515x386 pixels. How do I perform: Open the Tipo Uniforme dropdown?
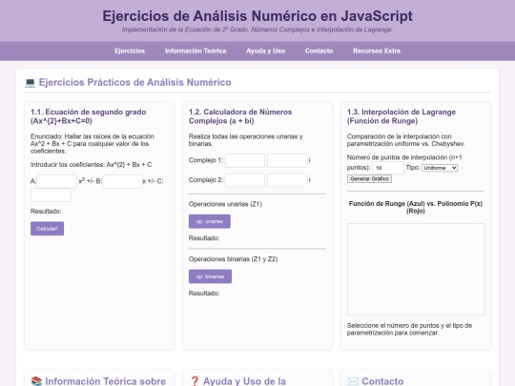tap(440, 168)
